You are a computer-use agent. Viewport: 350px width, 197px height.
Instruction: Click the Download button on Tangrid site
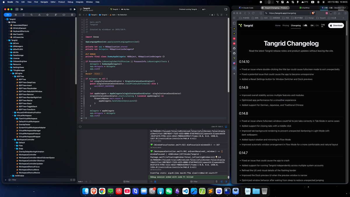(336, 25)
